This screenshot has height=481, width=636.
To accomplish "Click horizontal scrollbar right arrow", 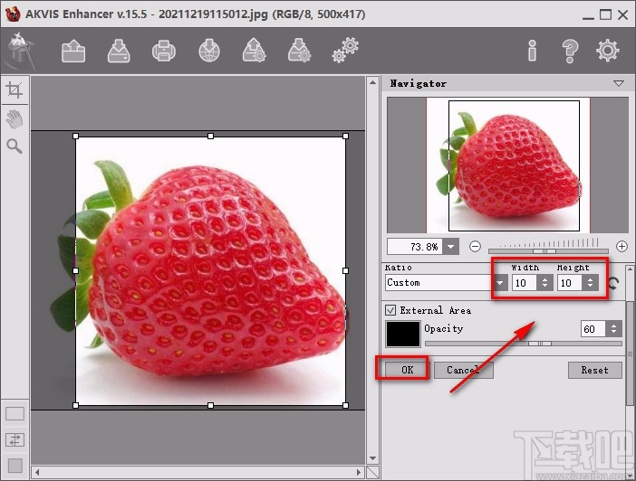I will (x=359, y=472).
